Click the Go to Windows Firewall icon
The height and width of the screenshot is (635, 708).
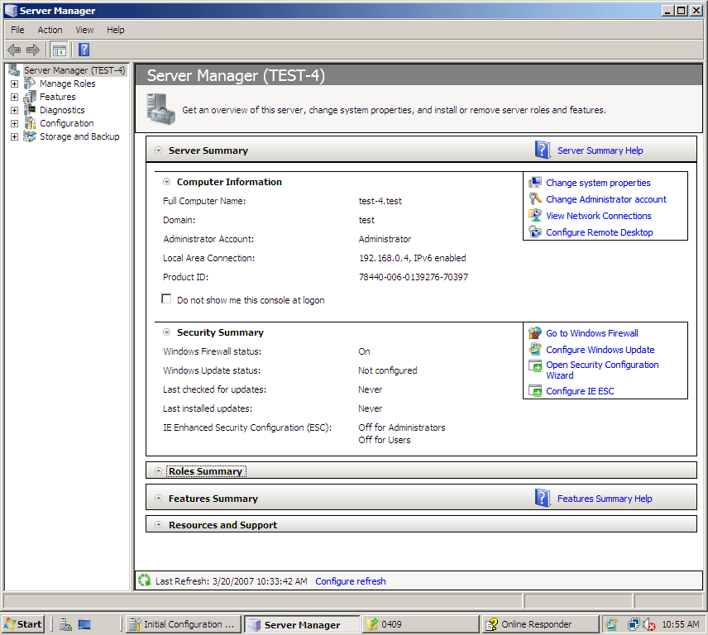535,333
